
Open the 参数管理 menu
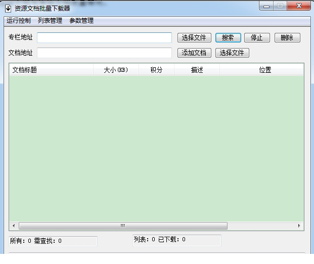81,20
